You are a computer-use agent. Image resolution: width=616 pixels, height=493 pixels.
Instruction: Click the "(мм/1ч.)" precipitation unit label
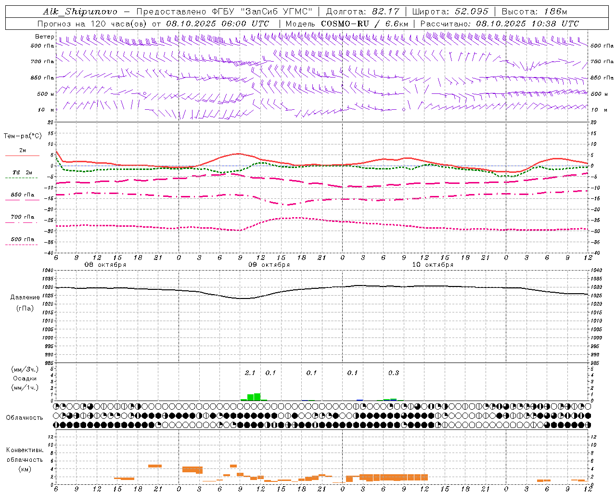click(x=25, y=388)
